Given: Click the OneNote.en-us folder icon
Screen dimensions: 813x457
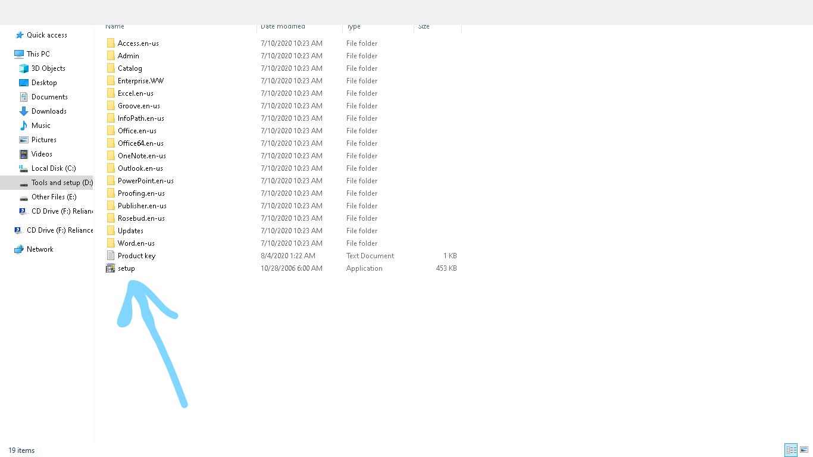Looking at the screenshot, I should [111, 156].
